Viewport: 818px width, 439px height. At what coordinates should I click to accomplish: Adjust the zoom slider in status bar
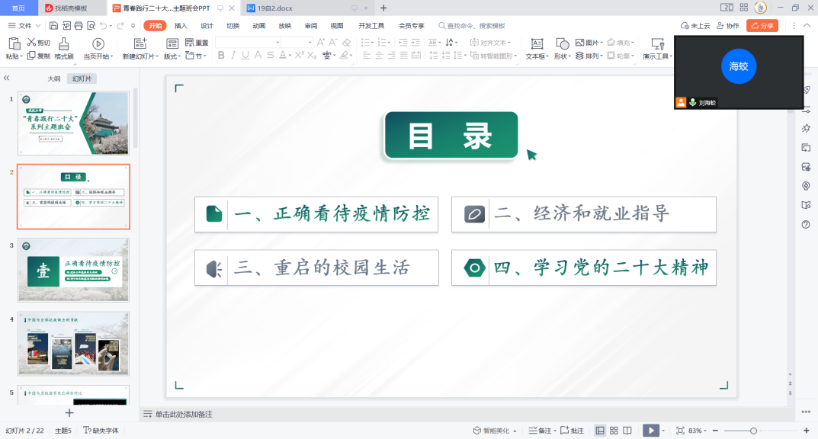point(753,431)
